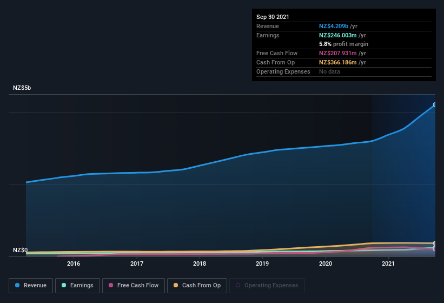Click the Free Cash Flow endpoint marker
This screenshot has height=303, width=444.
(x=435, y=249)
